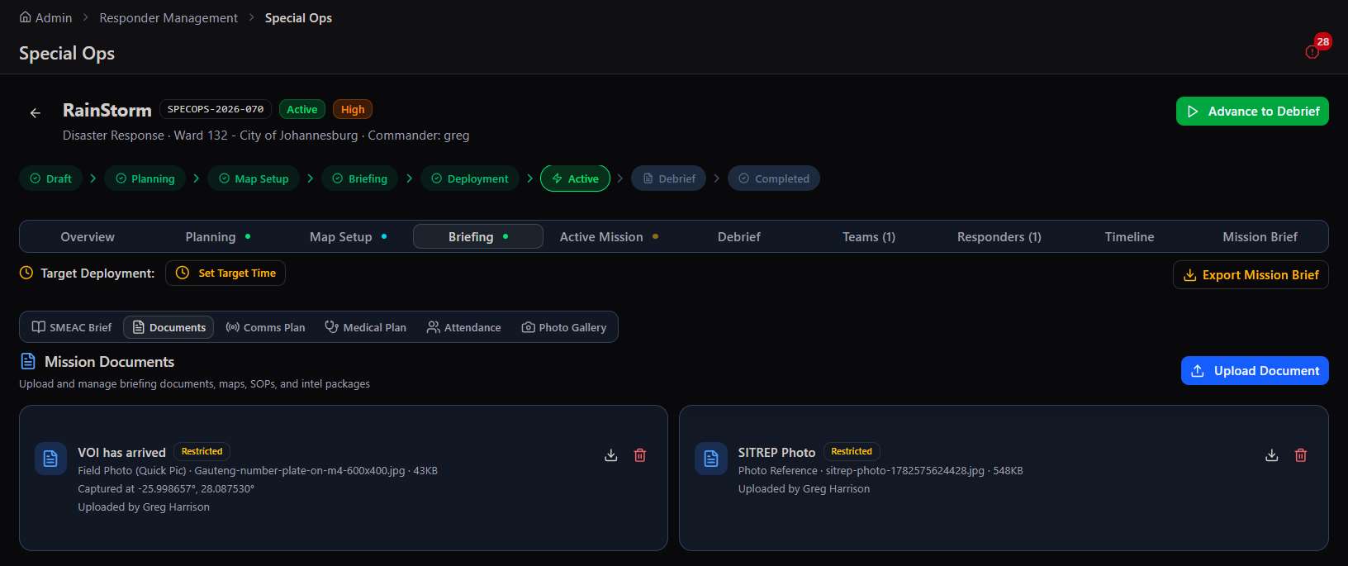Open the Map Setup tab
Image resolution: width=1348 pixels, height=566 pixels.
(348, 236)
